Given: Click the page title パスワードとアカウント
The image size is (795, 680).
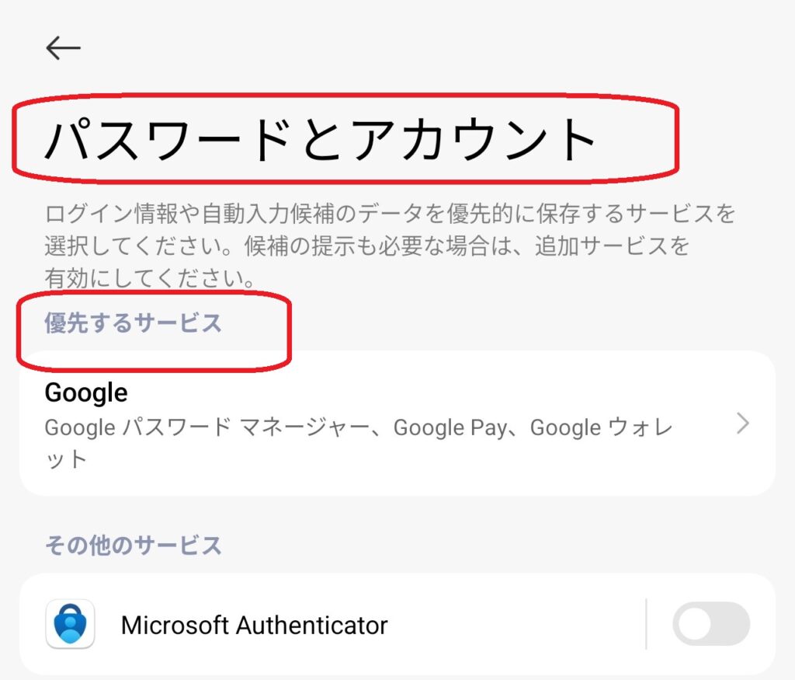Looking at the screenshot, I should 320,140.
